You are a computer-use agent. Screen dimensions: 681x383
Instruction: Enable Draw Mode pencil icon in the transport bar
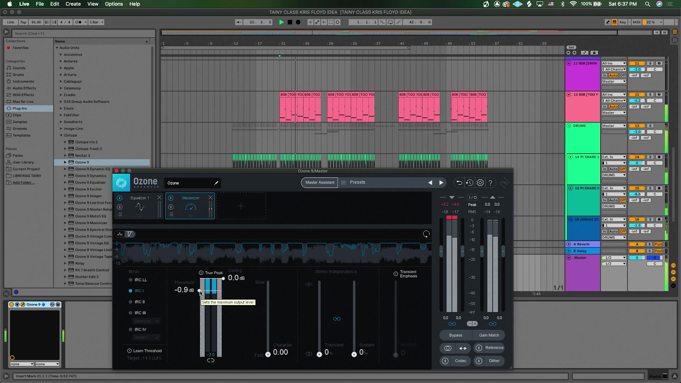(607, 22)
